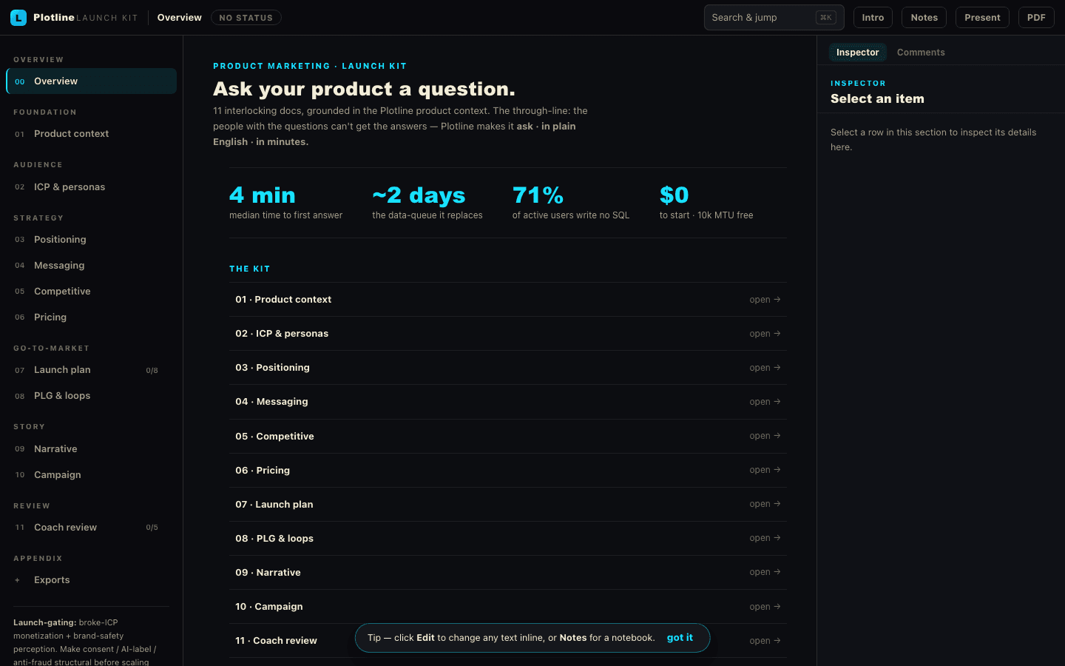
Task: Open Pricing in the sidebar
Action: (x=91, y=317)
